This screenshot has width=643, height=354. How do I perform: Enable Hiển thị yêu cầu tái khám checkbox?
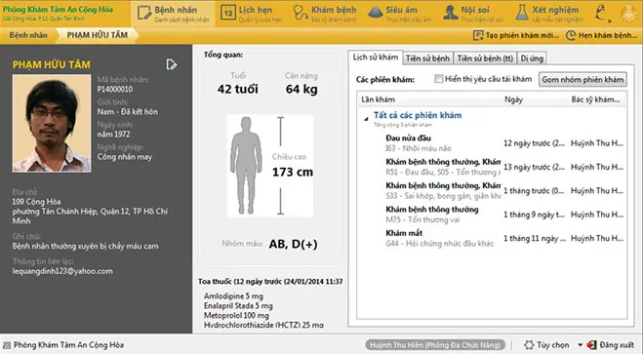coord(438,79)
